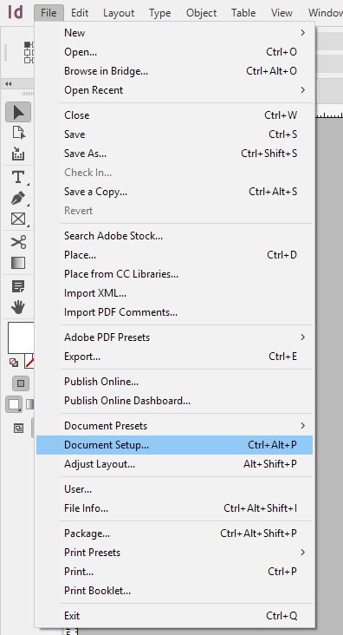Choose Export... menu item
The height and width of the screenshot is (635, 343).
(x=174, y=357)
